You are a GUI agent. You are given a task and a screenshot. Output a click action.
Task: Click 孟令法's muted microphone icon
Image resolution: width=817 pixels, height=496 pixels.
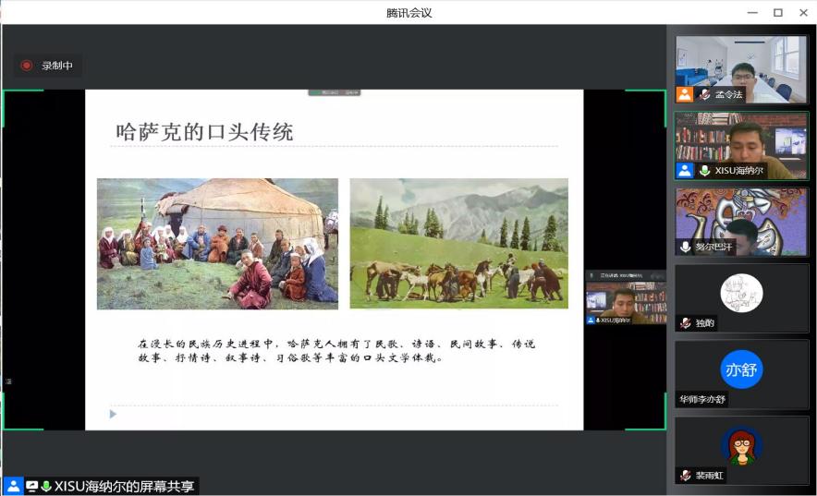coord(704,94)
